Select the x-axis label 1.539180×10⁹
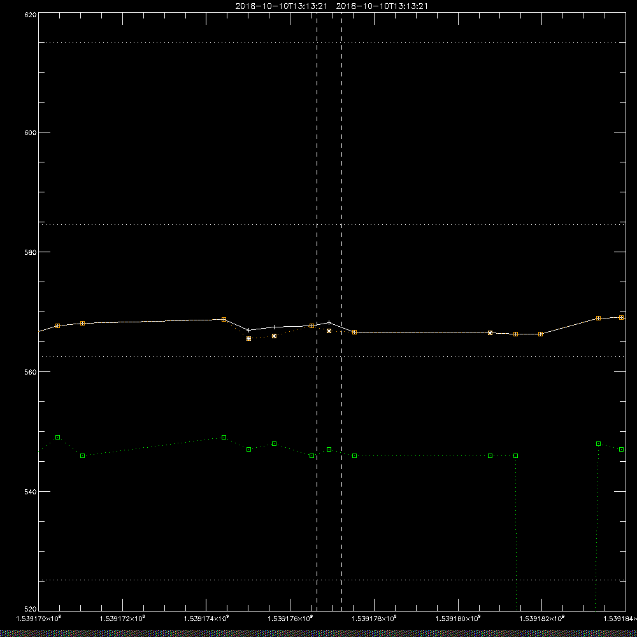 coord(458,619)
